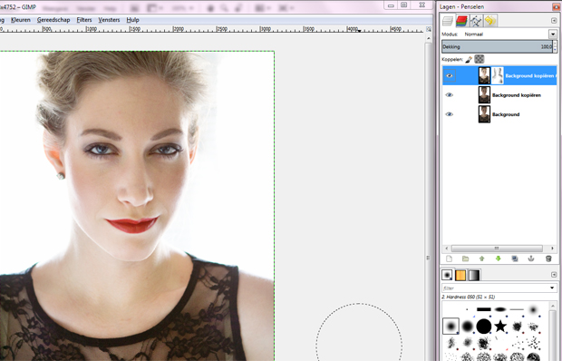Anchor the floating layer anchor icon
The width and height of the screenshot is (562, 361).
(x=531, y=259)
